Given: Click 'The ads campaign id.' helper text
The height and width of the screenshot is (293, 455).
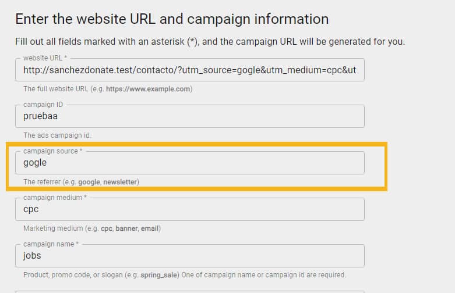Looking at the screenshot, I should (57, 135).
